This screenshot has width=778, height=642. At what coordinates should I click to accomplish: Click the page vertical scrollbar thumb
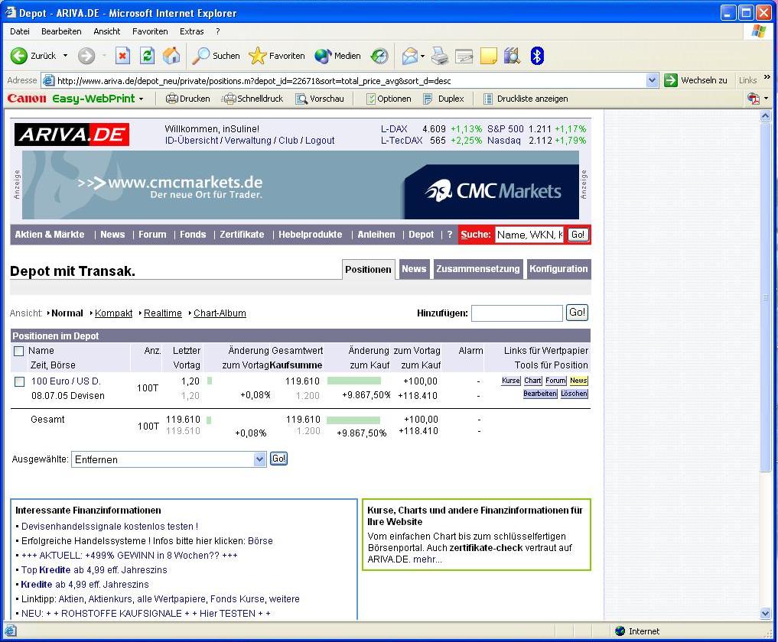(765, 297)
